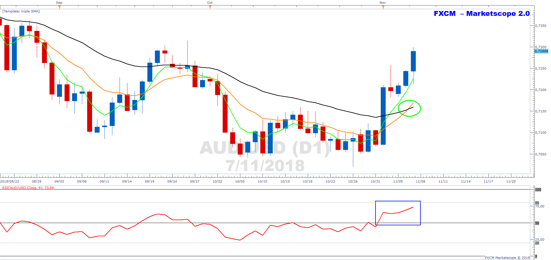551x260 pixels.
Task: Select the 0,7150 level on the price axis
Action: pyautogui.click(x=541, y=111)
